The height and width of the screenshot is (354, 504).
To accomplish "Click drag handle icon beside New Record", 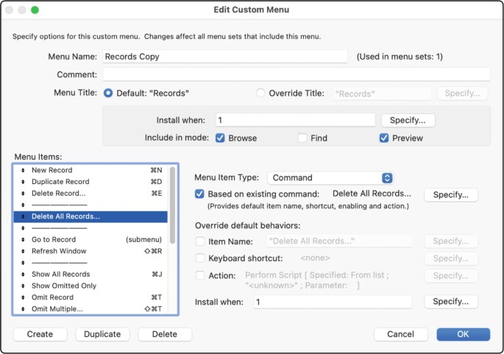I will click(22, 170).
